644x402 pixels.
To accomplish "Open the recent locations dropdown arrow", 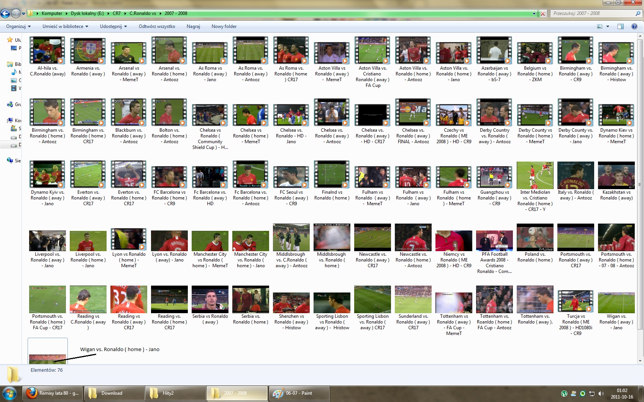I will (23, 14).
